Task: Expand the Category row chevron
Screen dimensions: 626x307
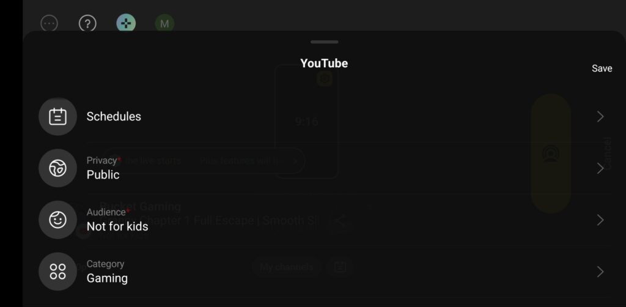Action: click(600, 272)
